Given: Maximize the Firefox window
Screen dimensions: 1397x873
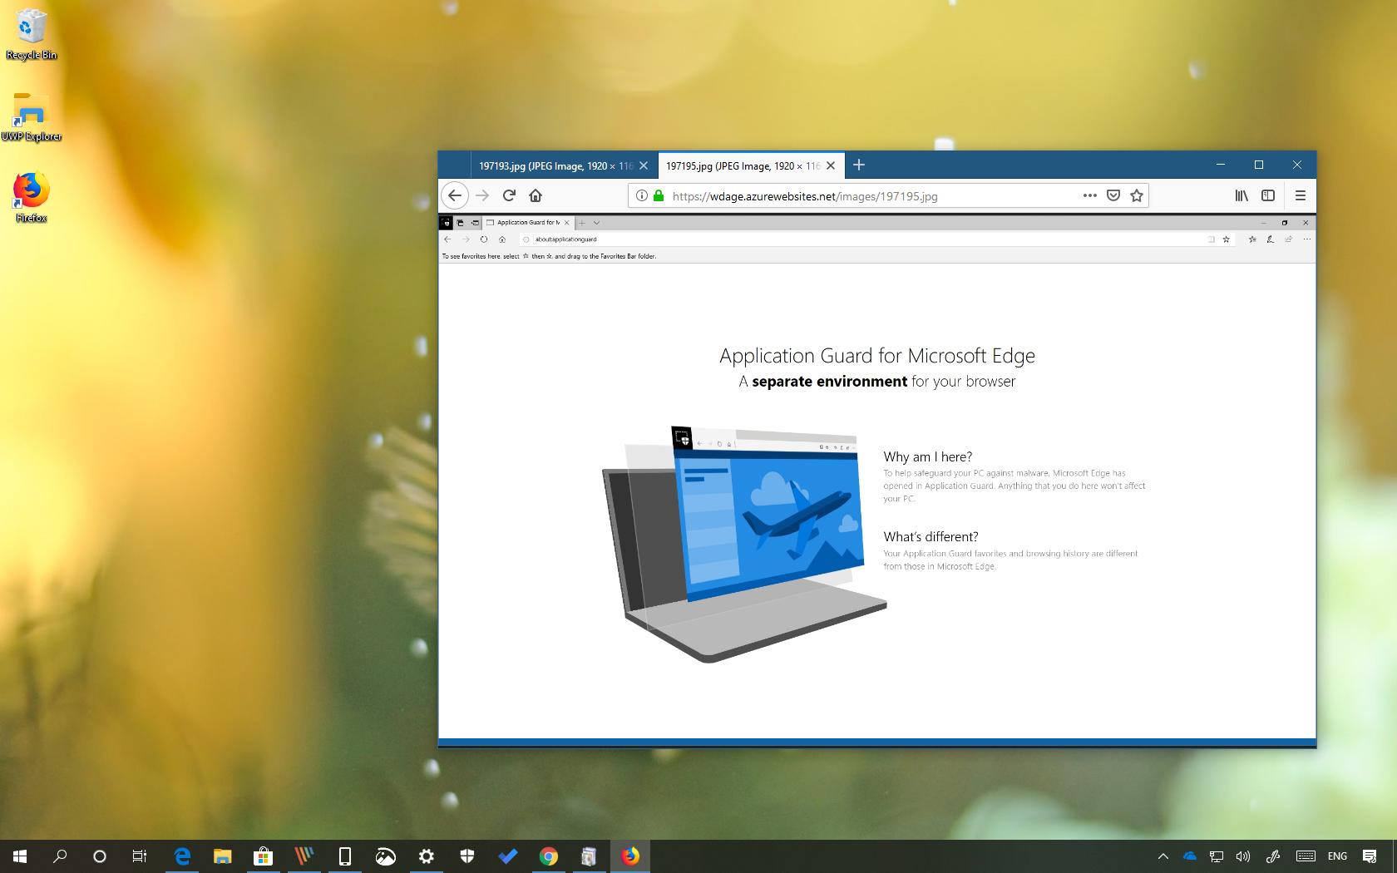Looking at the screenshot, I should click(x=1259, y=165).
